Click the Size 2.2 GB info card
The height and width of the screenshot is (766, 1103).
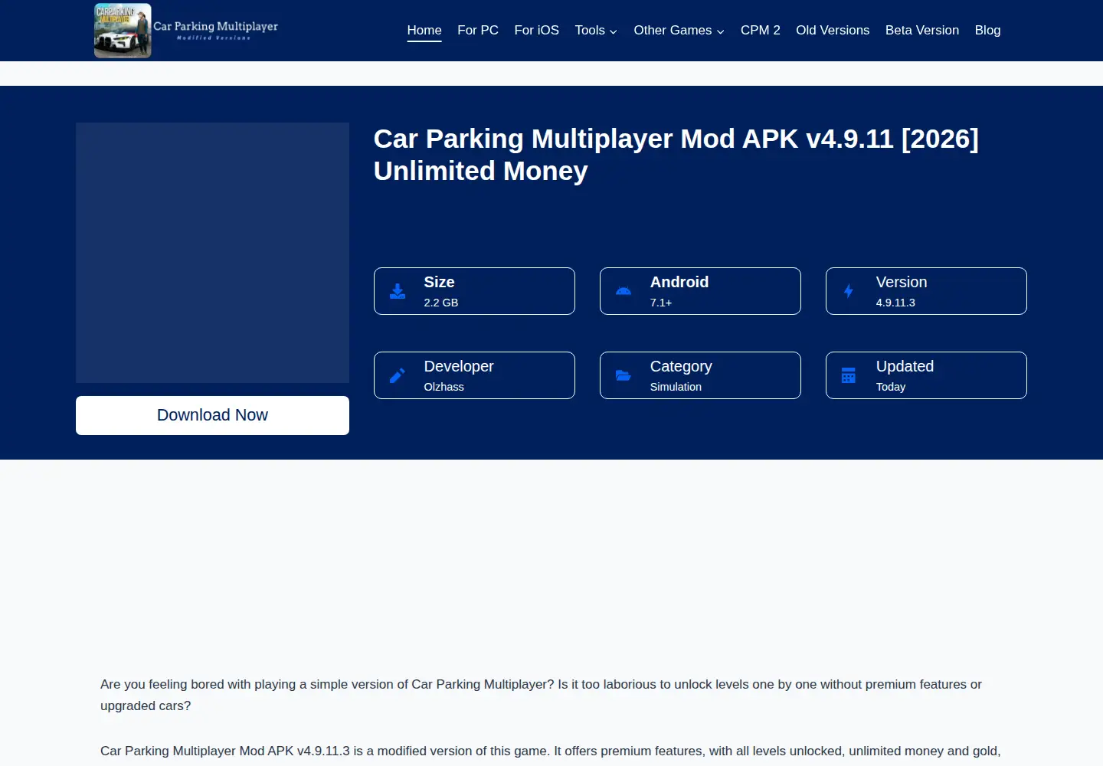[x=474, y=291]
